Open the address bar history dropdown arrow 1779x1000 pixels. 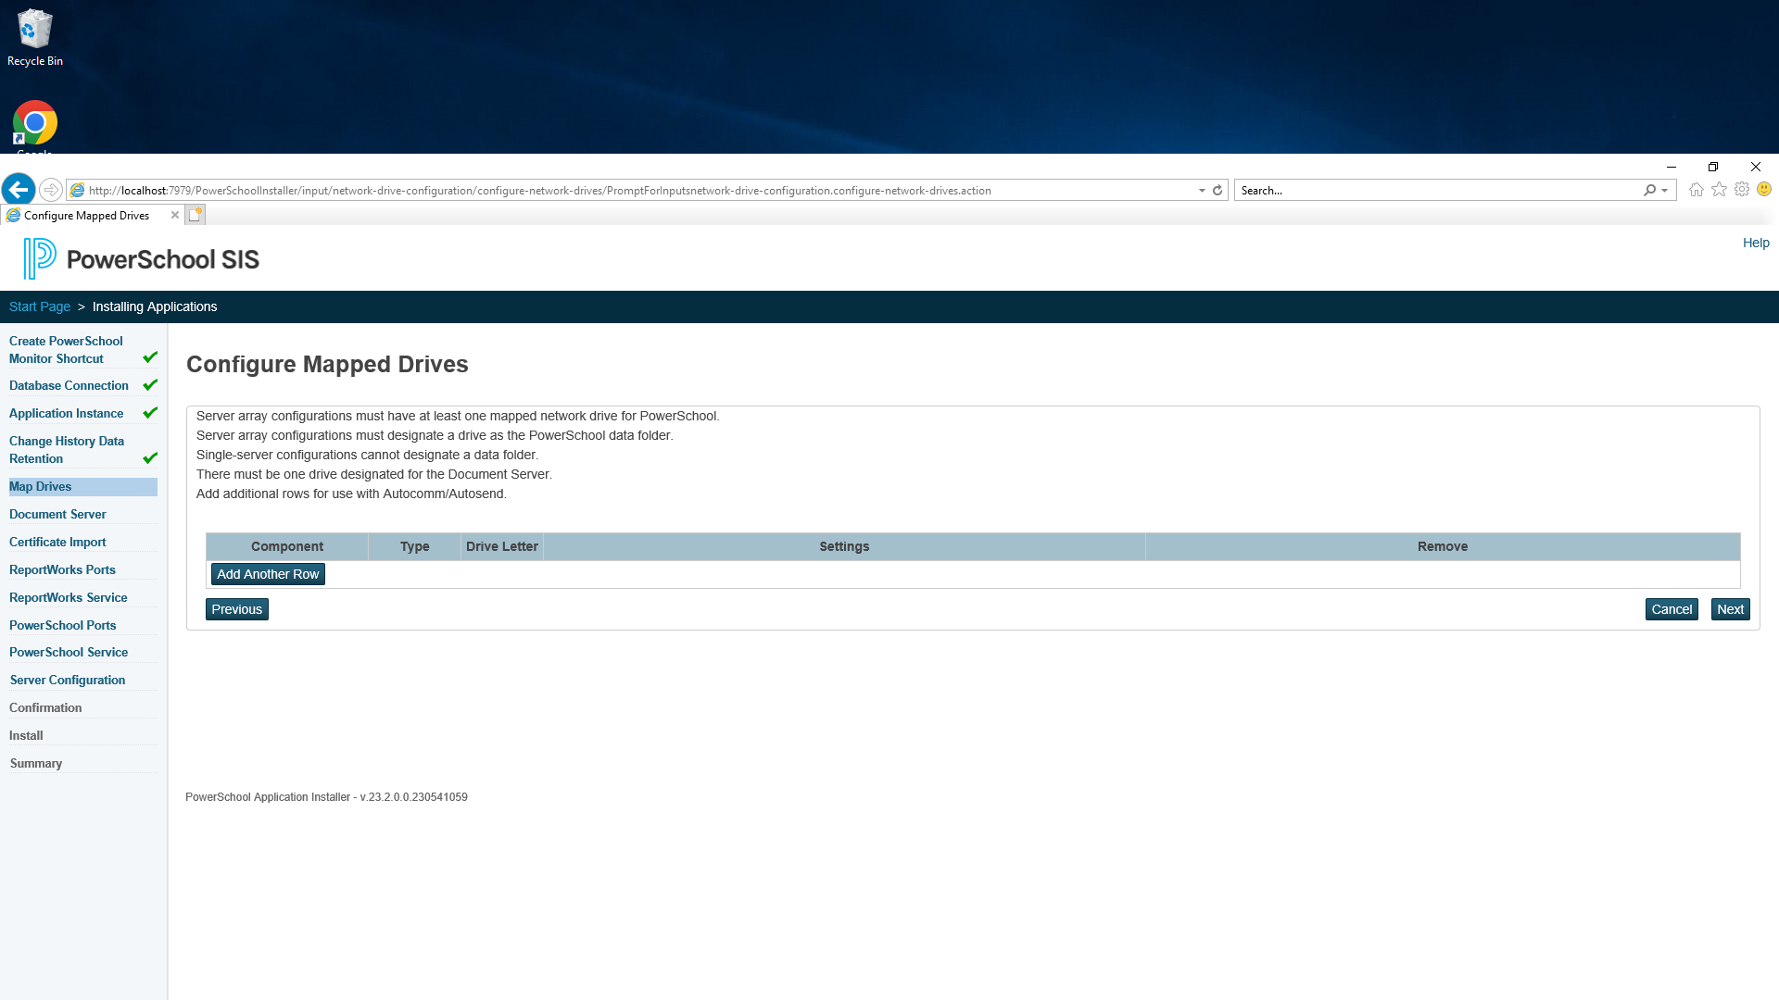(x=1202, y=190)
